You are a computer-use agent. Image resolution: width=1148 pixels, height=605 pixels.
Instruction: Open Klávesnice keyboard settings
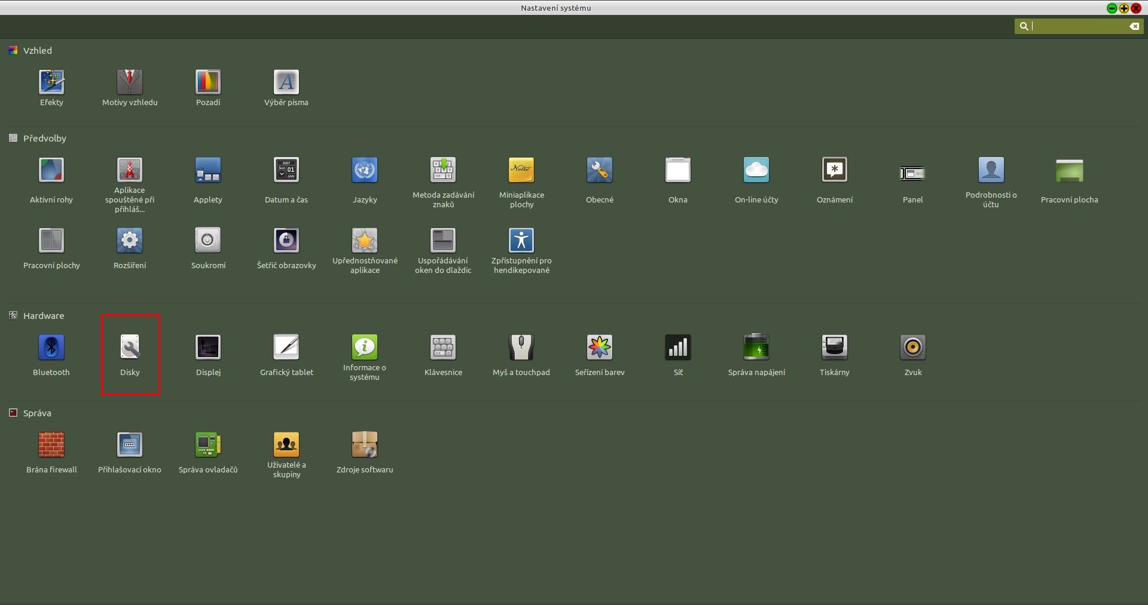coord(443,348)
